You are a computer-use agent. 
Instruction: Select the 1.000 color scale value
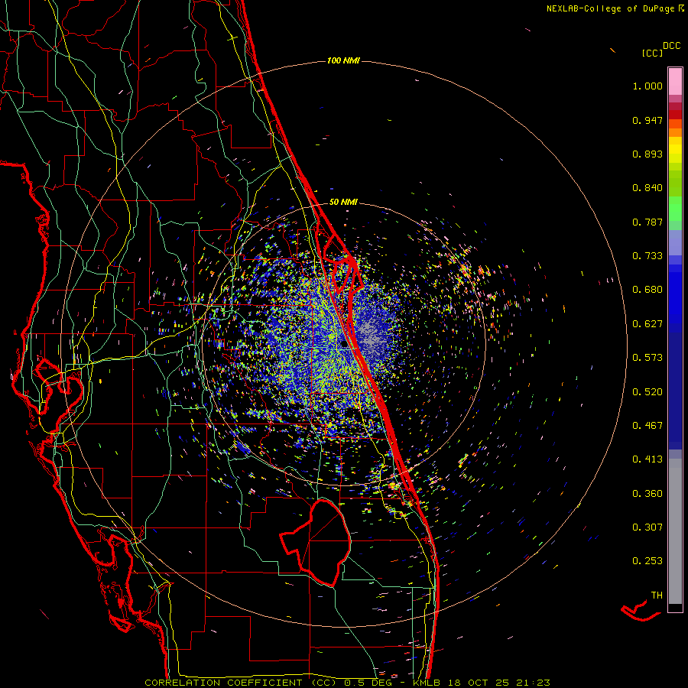(x=647, y=86)
